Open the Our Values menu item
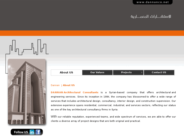The image size is (184, 138). coord(97,72)
